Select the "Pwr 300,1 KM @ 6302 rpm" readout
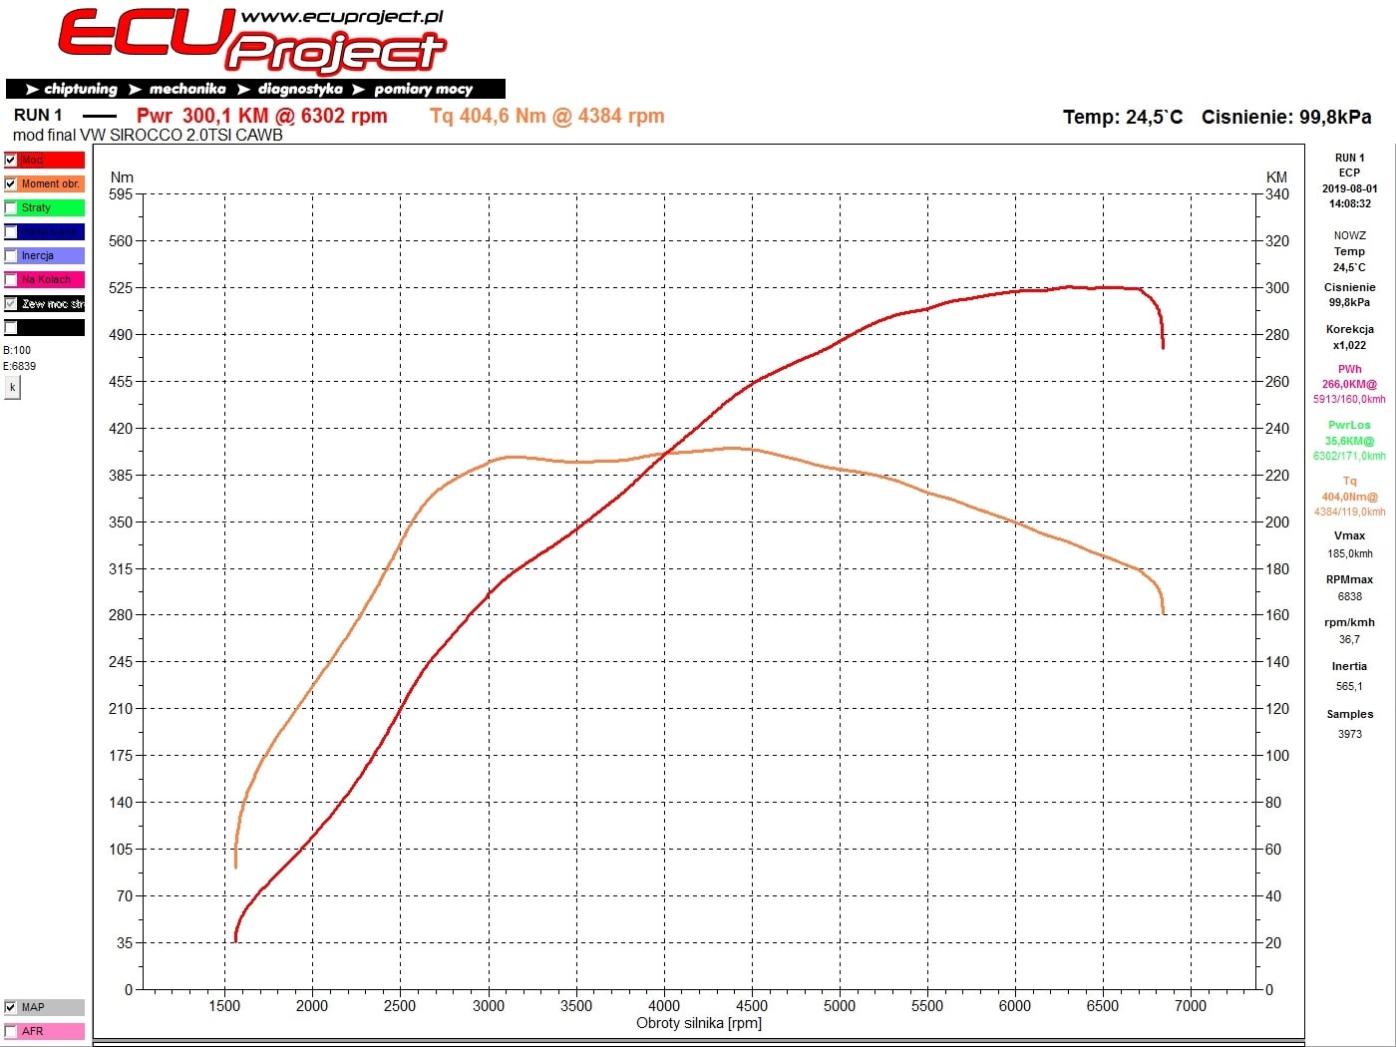 261,116
